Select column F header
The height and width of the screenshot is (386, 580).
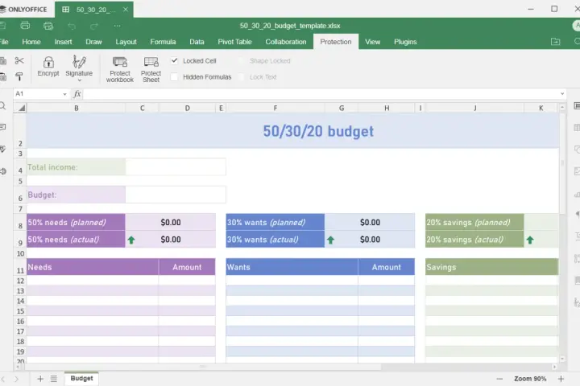click(x=275, y=108)
